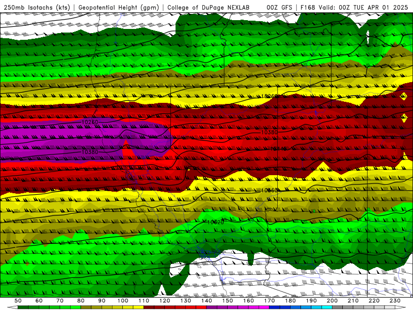The image size is (413, 310).
Task: Click the '80' legend value
Action: pyautogui.click(x=81, y=301)
